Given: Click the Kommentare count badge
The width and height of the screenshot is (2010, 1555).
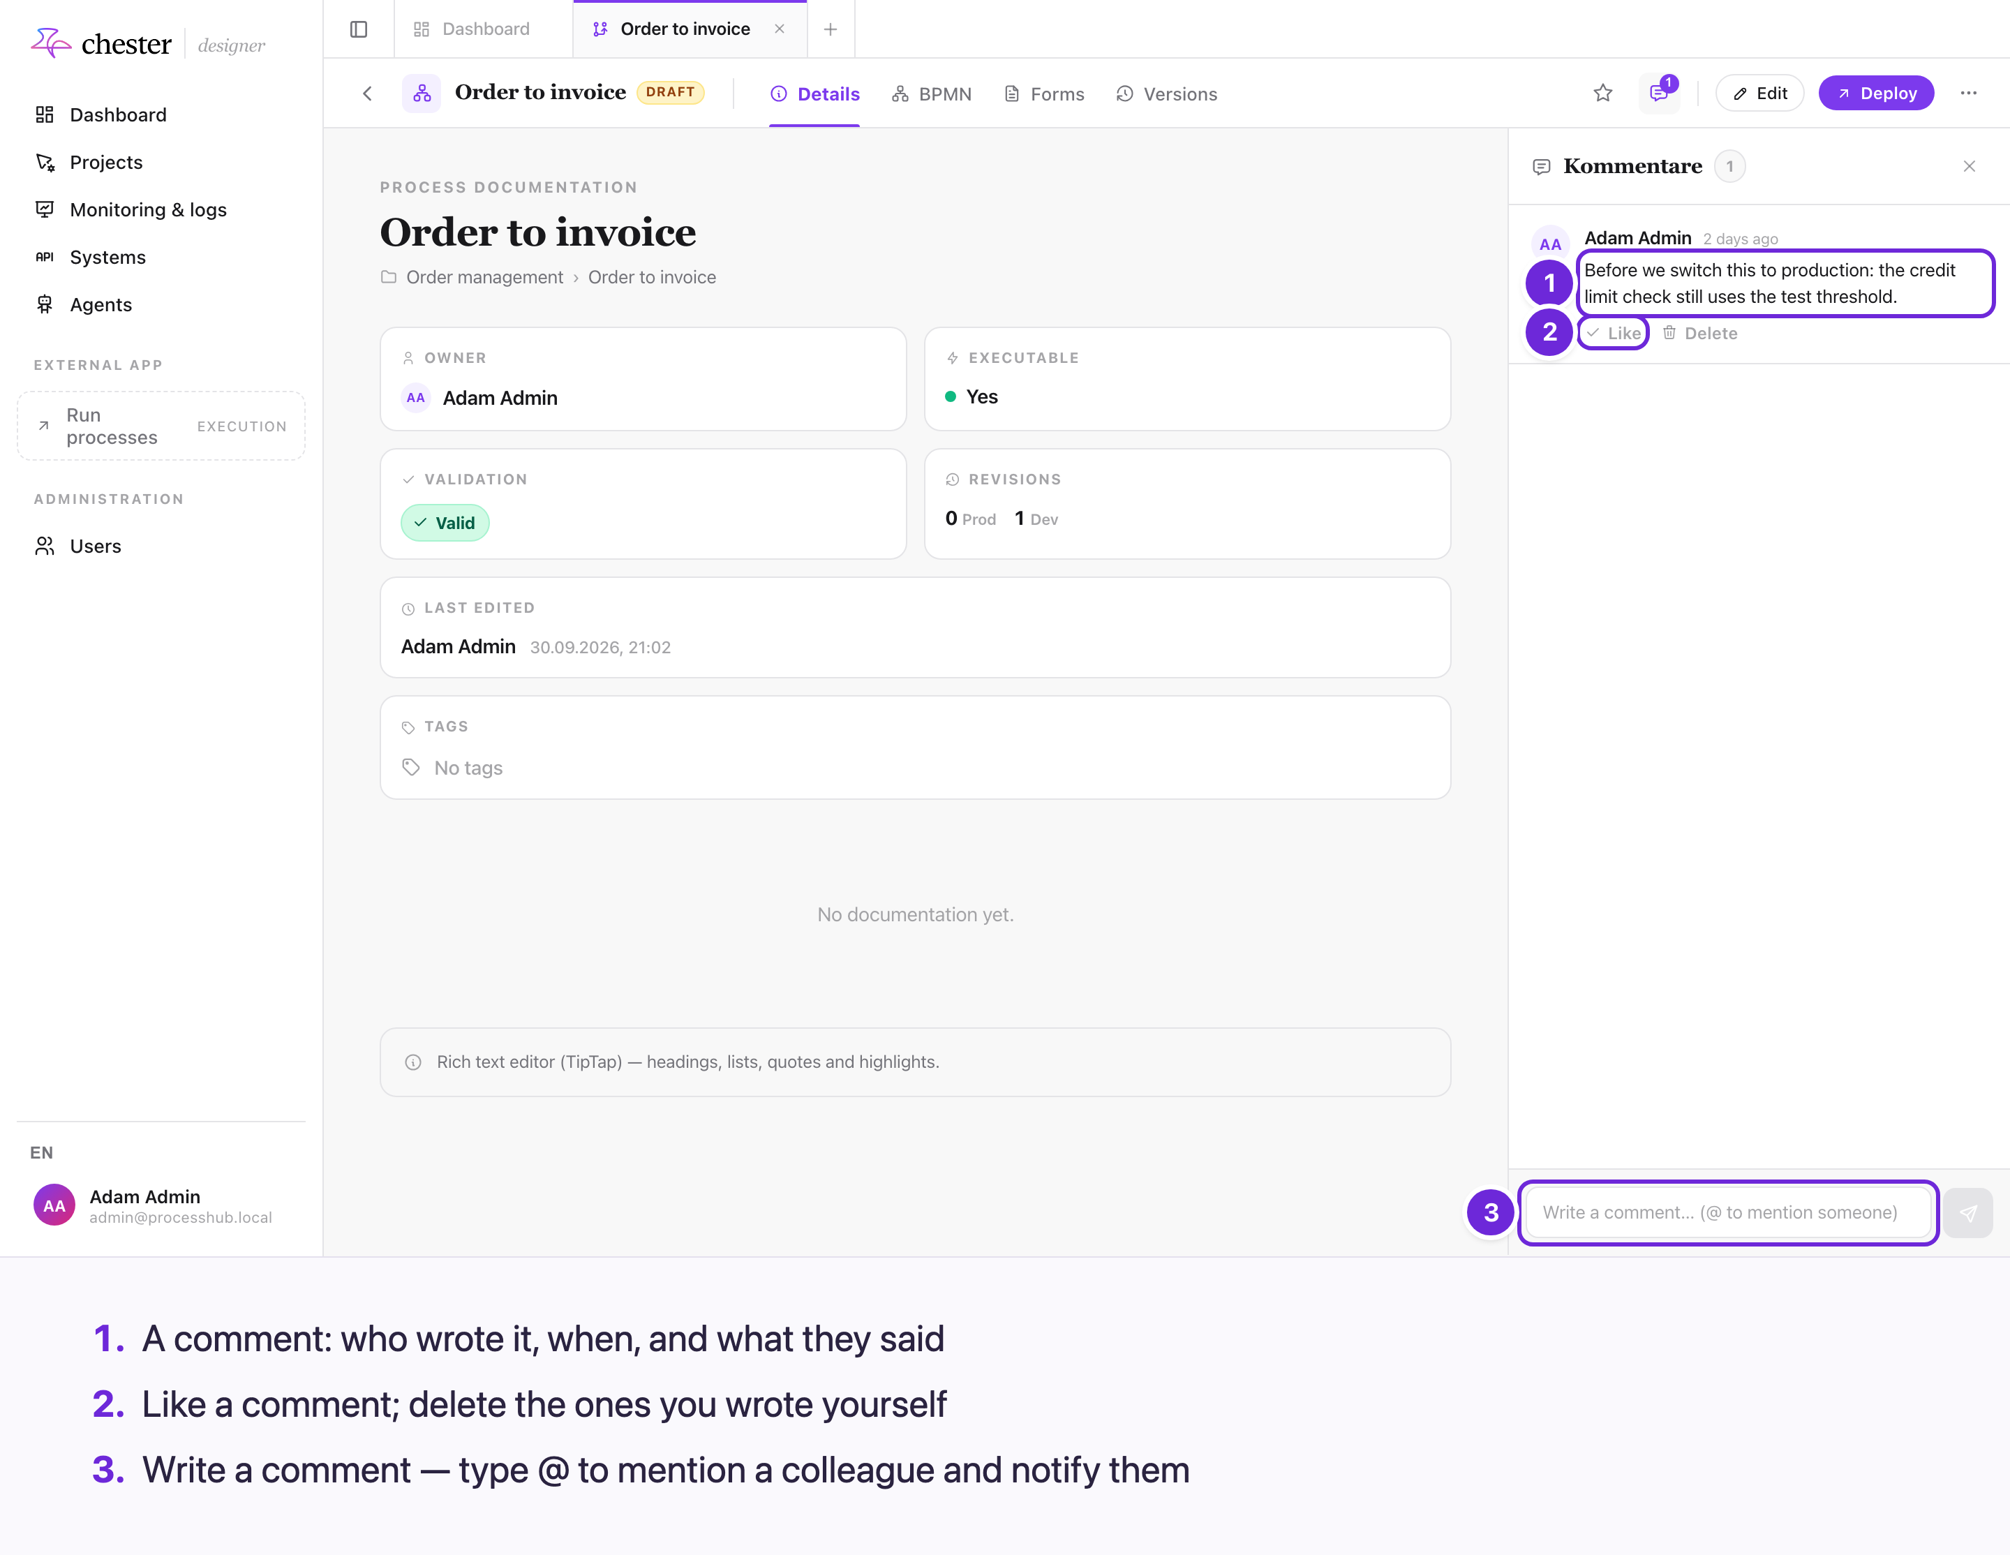Looking at the screenshot, I should [1729, 167].
